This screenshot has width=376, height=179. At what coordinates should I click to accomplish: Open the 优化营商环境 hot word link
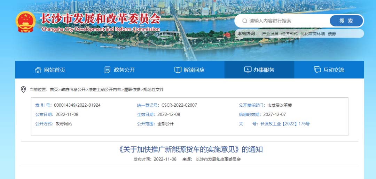(x=312, y=34)
